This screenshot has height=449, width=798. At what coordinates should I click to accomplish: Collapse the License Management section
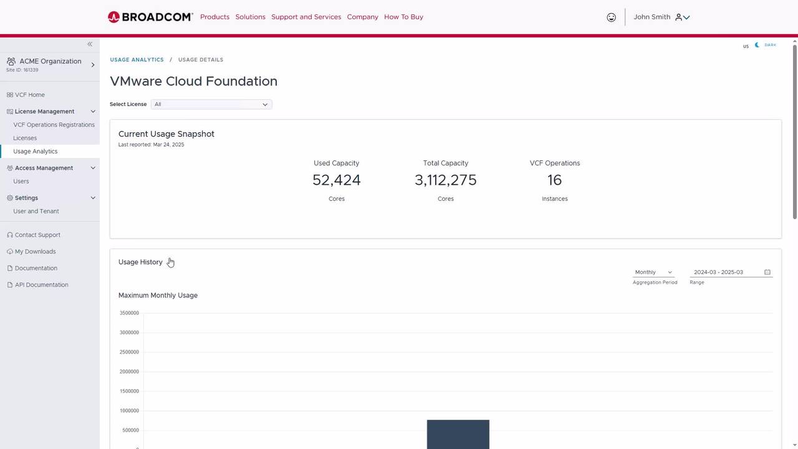93,112
